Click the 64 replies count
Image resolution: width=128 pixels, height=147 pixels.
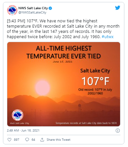coord(33,140)
